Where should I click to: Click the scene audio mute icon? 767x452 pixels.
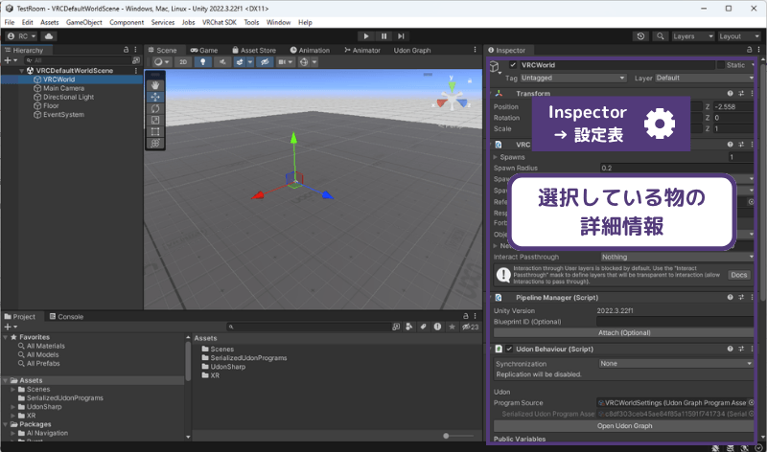point(222,62)
